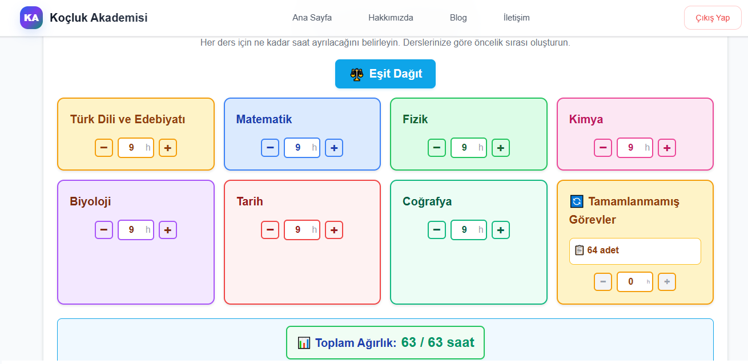Click the refresh icon beside Tamamlanmamış Görevler
The height and width of the screenshot is (364, 748).
pos(577,201)
